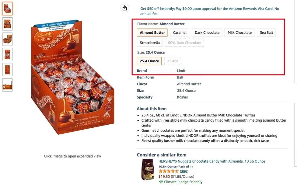Click the share icon above the product
Screen dimensions: 297x190
tap(125, 8)
